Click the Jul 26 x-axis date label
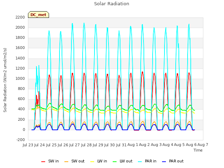Screen dimensions: 224x168 (63, 145)
